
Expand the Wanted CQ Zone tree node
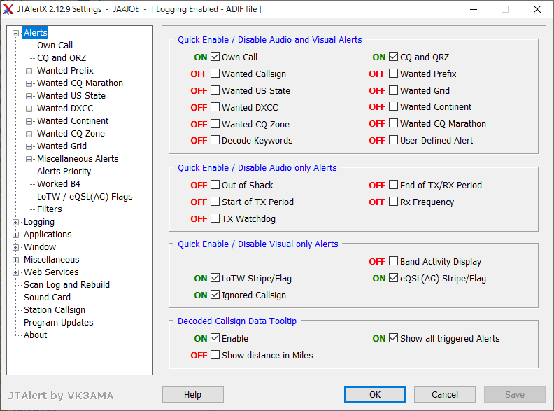[x=29, y=134]
